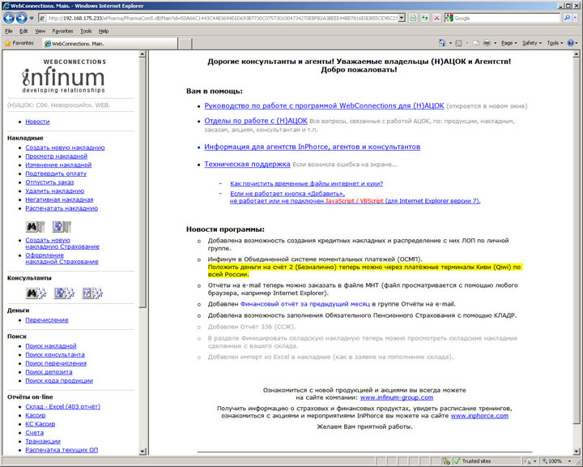Click the middle document icon under Консультанты

[64, 293]
